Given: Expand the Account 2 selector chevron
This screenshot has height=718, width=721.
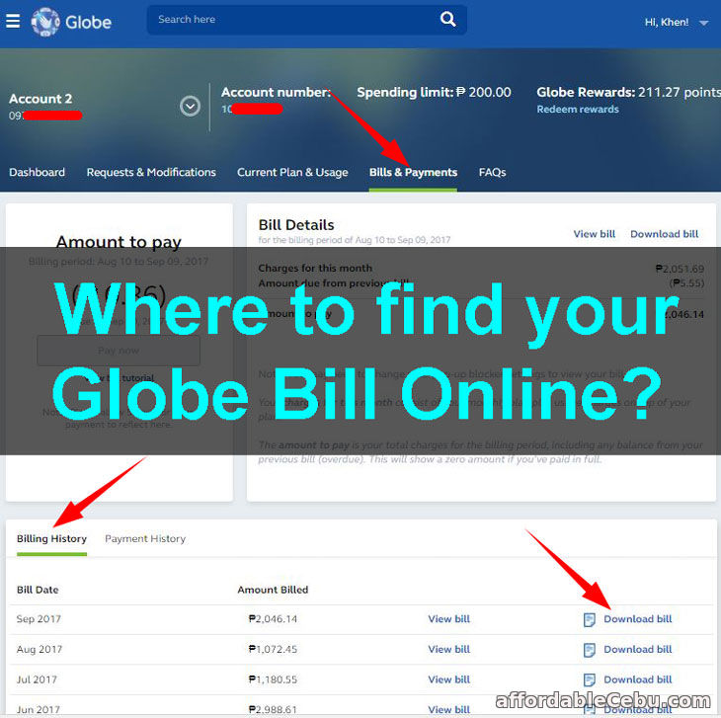Looking at the screenshot, I should [190, 107].
